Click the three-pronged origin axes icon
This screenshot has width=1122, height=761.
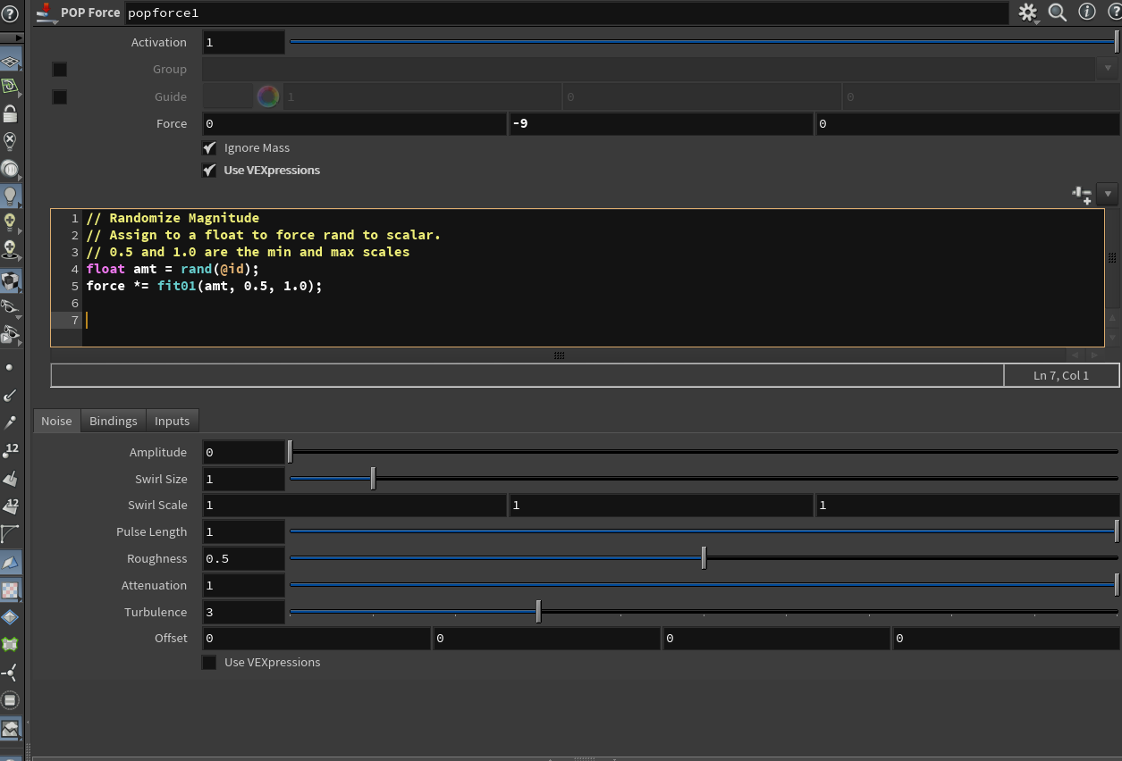pos(10,673)
